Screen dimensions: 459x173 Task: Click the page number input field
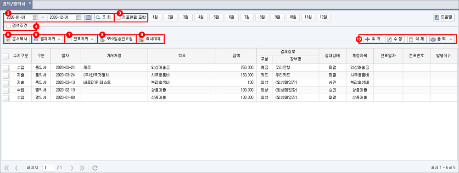click(x=49, y=168)
